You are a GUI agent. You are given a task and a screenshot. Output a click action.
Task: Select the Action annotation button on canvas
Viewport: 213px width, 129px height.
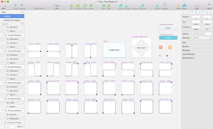coord(168,28)
